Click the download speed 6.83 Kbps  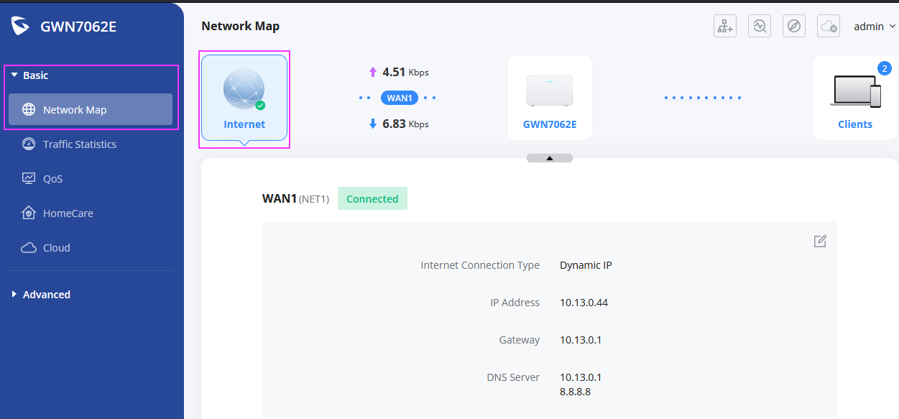(405, 124)
